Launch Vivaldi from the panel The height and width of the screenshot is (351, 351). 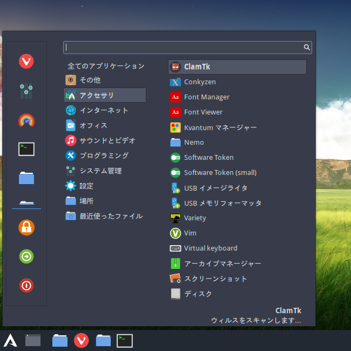click(x=81, y=341)
